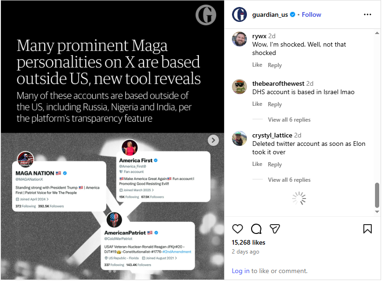View crystyl_lattice's profile avatar
382x281 pixels.
tap(239, 139)
